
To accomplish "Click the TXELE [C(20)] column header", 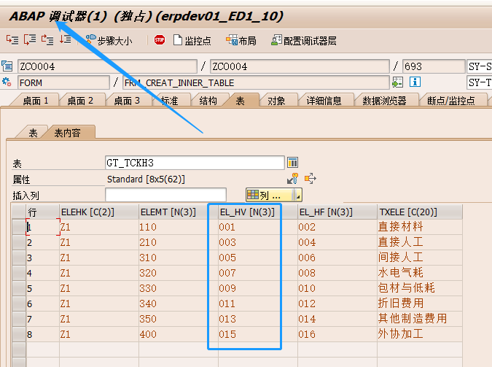I will [x=420, y=212].
